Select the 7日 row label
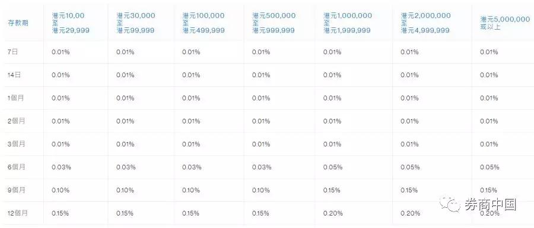The image size is (534, 228). (x=12, y=52)
